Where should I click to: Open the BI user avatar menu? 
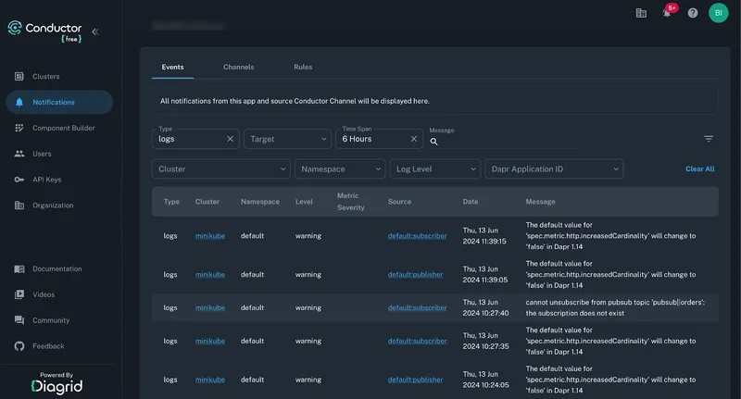[719, 13]
